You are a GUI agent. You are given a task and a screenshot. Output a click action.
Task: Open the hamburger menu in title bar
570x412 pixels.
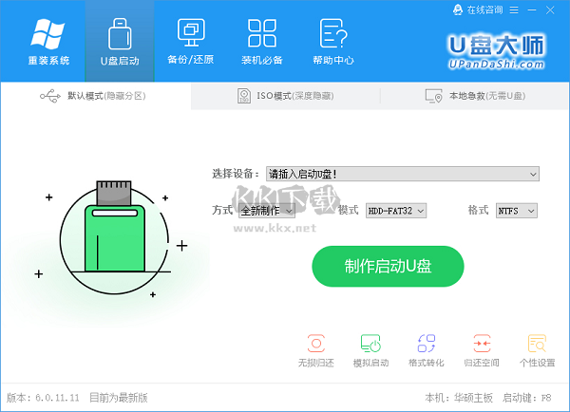coord(514,10)
